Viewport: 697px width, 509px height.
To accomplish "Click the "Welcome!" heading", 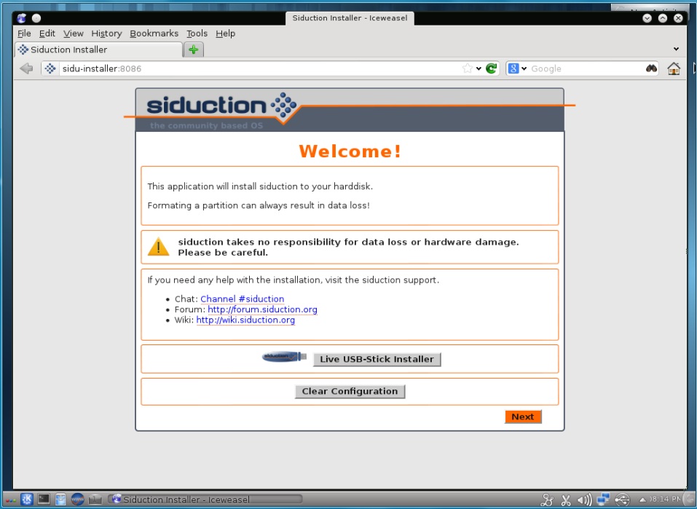I will (x=350, y=151).
